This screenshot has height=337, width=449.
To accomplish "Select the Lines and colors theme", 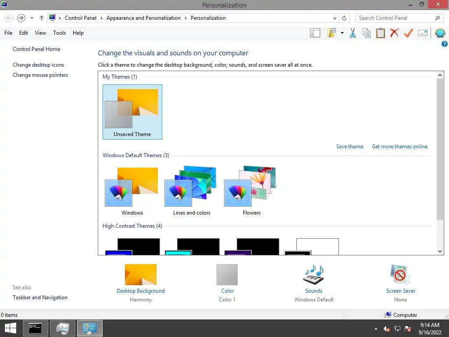I will [x=192, y=191].
